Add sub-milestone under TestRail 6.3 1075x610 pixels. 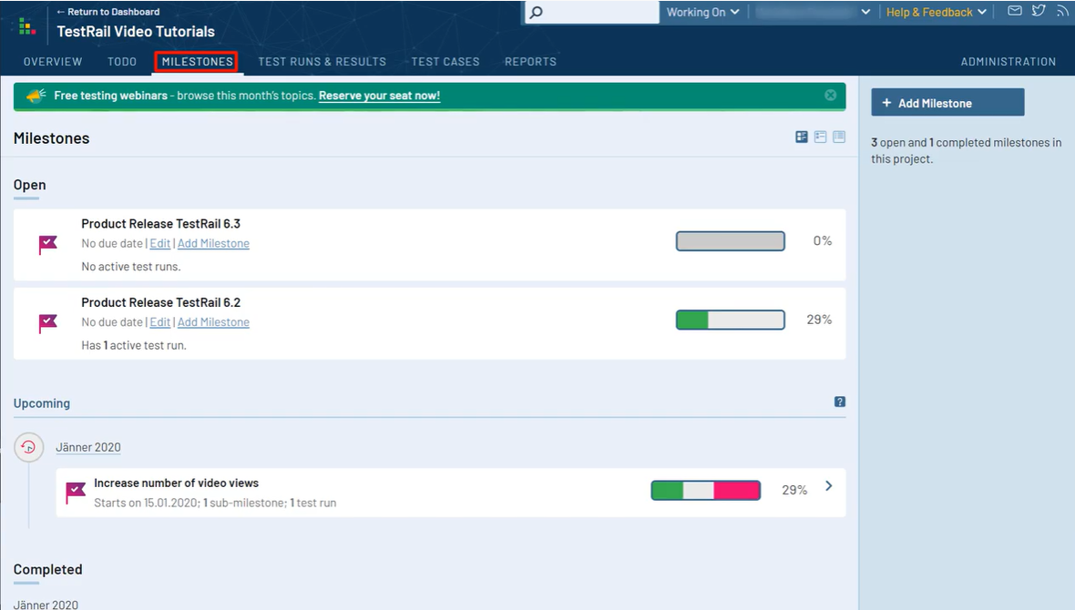click(213, 243)
